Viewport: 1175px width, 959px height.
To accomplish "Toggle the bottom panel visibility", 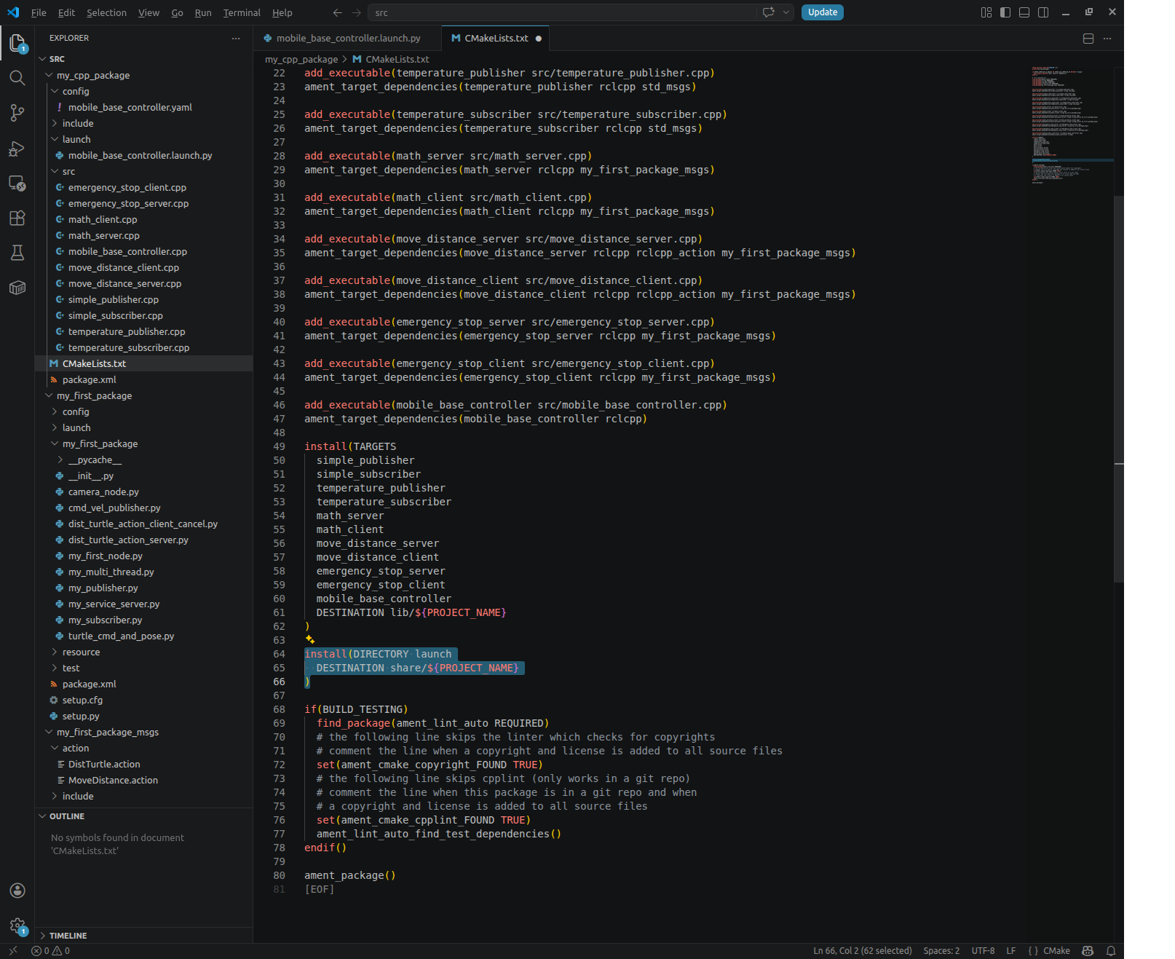I will tap(1024, 12).
